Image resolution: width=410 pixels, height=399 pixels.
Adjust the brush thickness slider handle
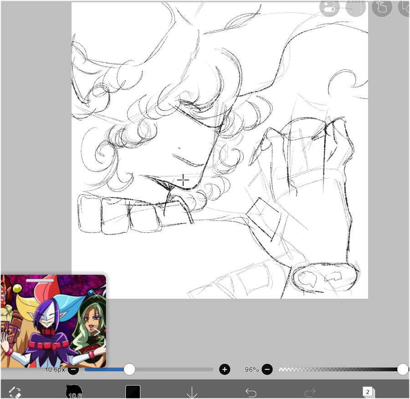click(x=129, y=369)
